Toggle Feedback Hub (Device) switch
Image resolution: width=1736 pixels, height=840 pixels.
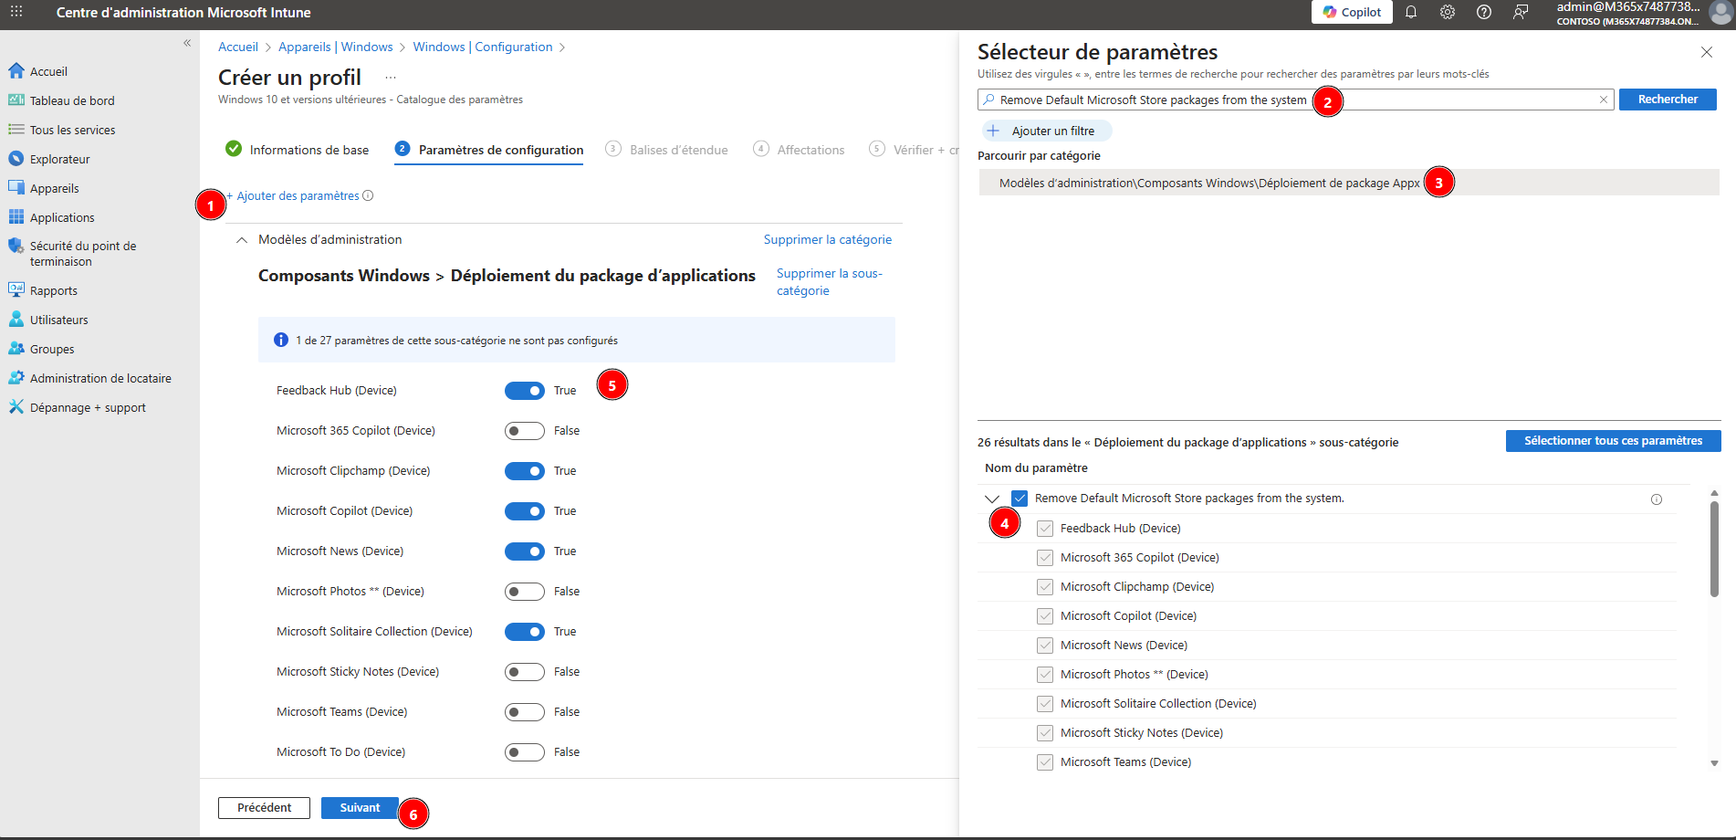click(x=525, y=391)
